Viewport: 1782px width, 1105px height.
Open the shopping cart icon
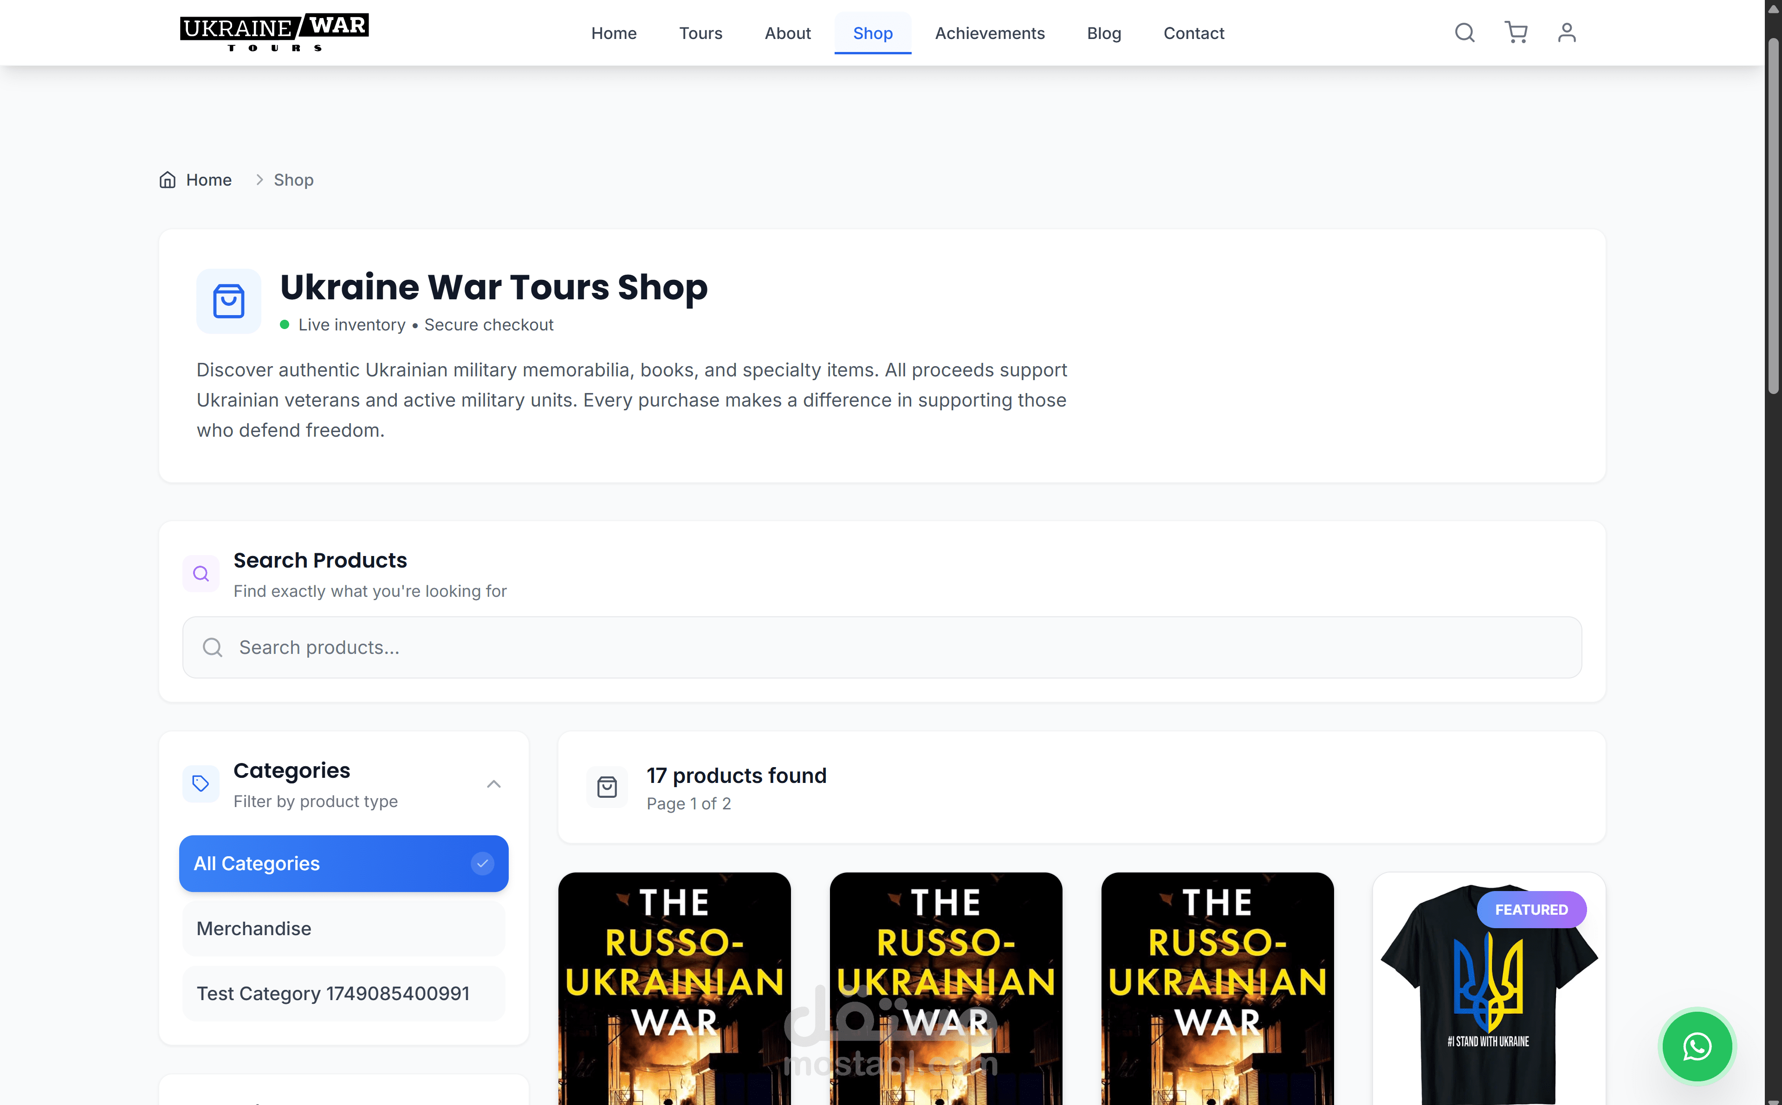coord(1516,33)
